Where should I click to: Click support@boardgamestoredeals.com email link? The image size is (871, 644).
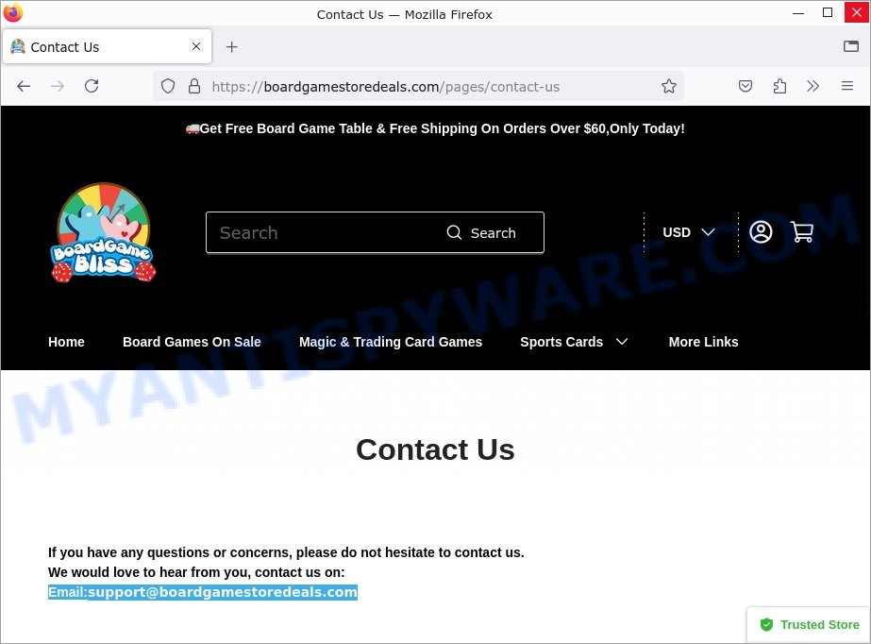[x=223, y=592]
